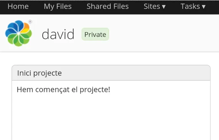Image resolution: width=219 pixels, height=140 pixels.
Task: Click the Sites menu arrow icon
Action: tap(164, 7)
